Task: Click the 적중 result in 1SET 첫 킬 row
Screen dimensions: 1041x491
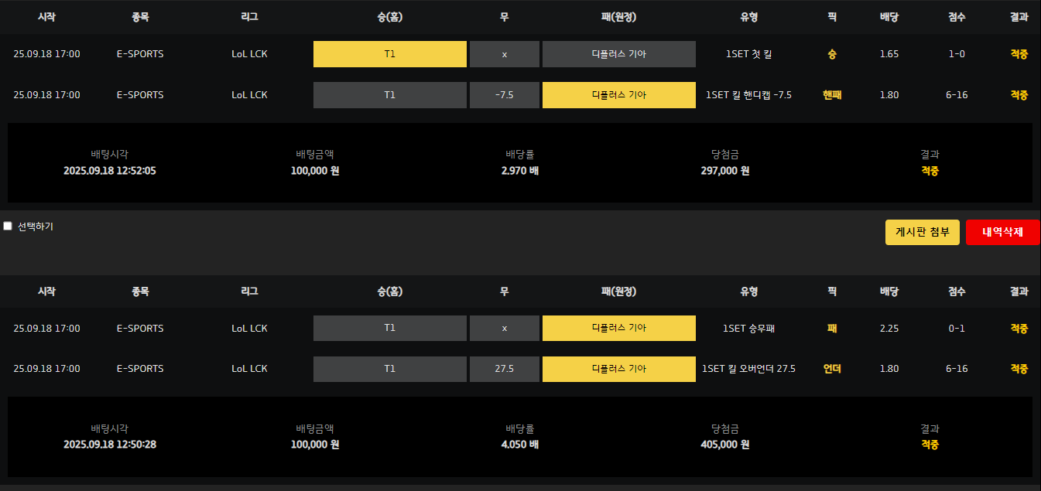Action: point(1019,54)
